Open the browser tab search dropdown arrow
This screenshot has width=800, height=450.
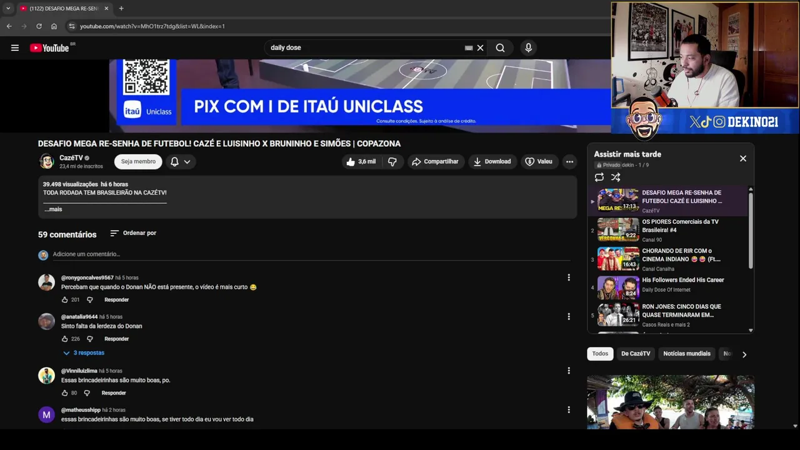pos(8,8)
